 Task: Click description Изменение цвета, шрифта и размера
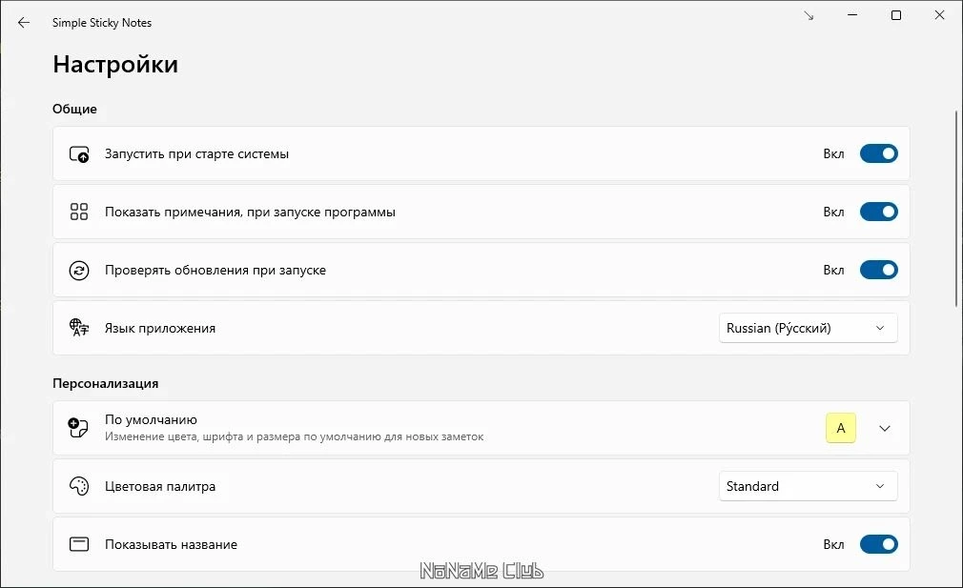pyautogui.click(x=295, y=437)
